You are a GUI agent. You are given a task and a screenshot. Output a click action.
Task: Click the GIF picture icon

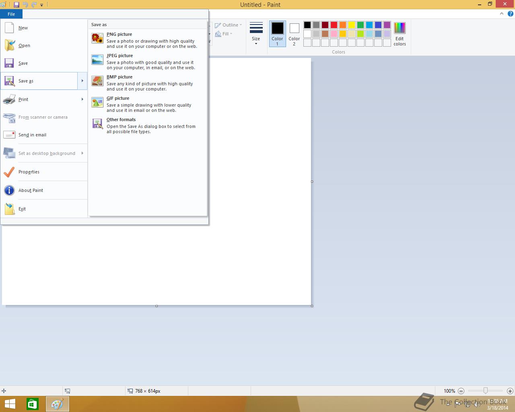point(97,102)
